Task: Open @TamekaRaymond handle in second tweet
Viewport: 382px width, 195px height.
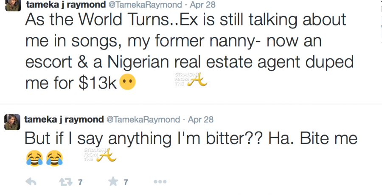Action: (x=144, y=119)
